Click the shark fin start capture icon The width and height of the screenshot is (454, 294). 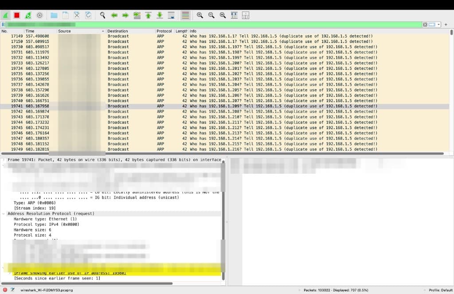(x=5, y=15)
